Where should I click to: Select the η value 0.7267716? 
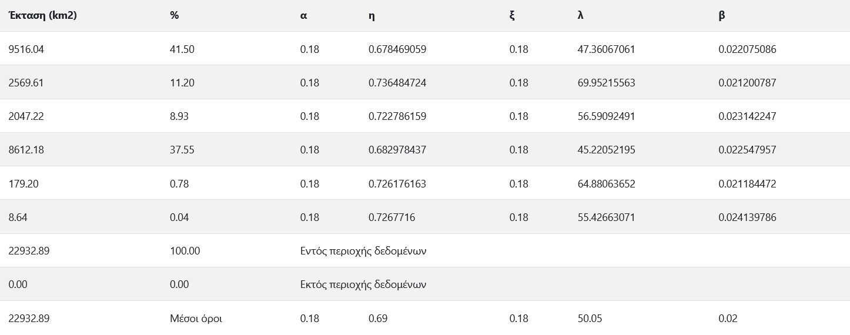(391, 217)
